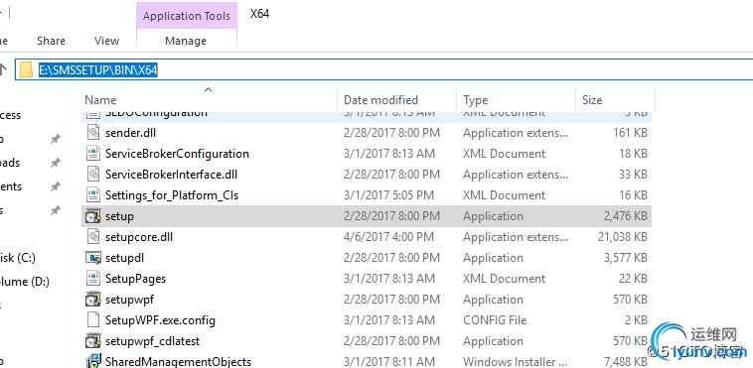
Task: Click the folder icon in address bar
Action: pos(27,70)
